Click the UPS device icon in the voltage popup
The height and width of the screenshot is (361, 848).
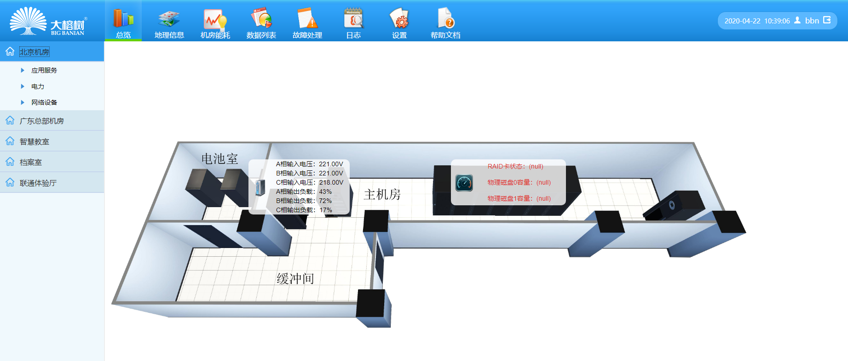click(260, 187)
